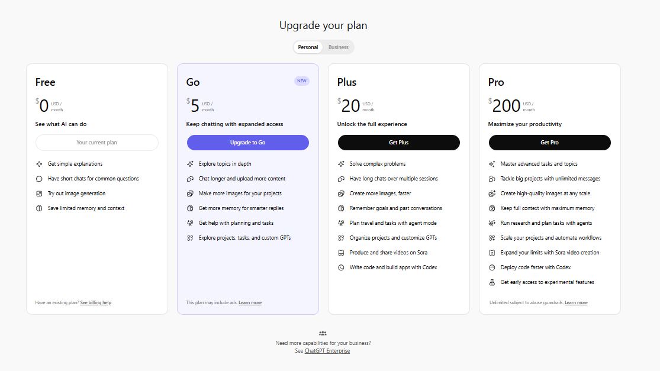Switch to the Business tab
660x371 pixels.
[337, 47]
